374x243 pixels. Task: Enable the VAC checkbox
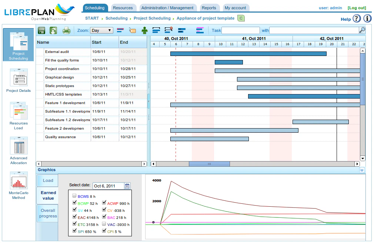pos(104,224)
